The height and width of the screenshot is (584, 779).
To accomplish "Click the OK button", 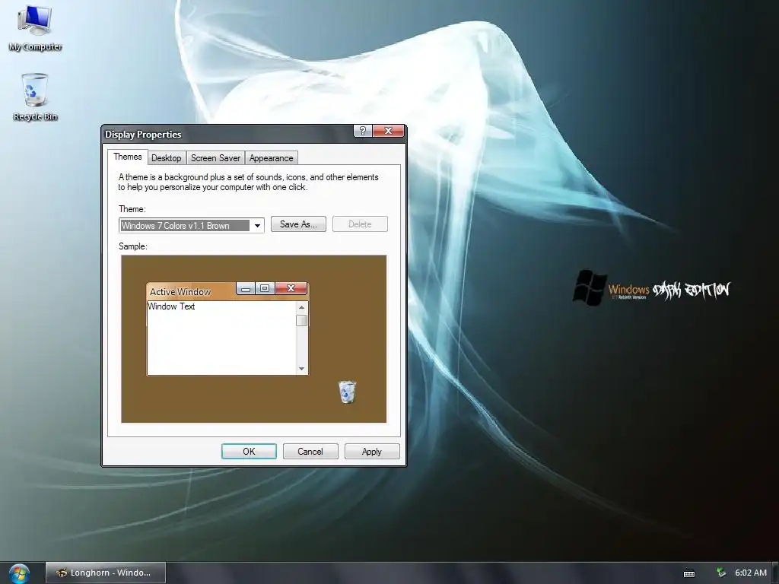I will click(249, 452).
